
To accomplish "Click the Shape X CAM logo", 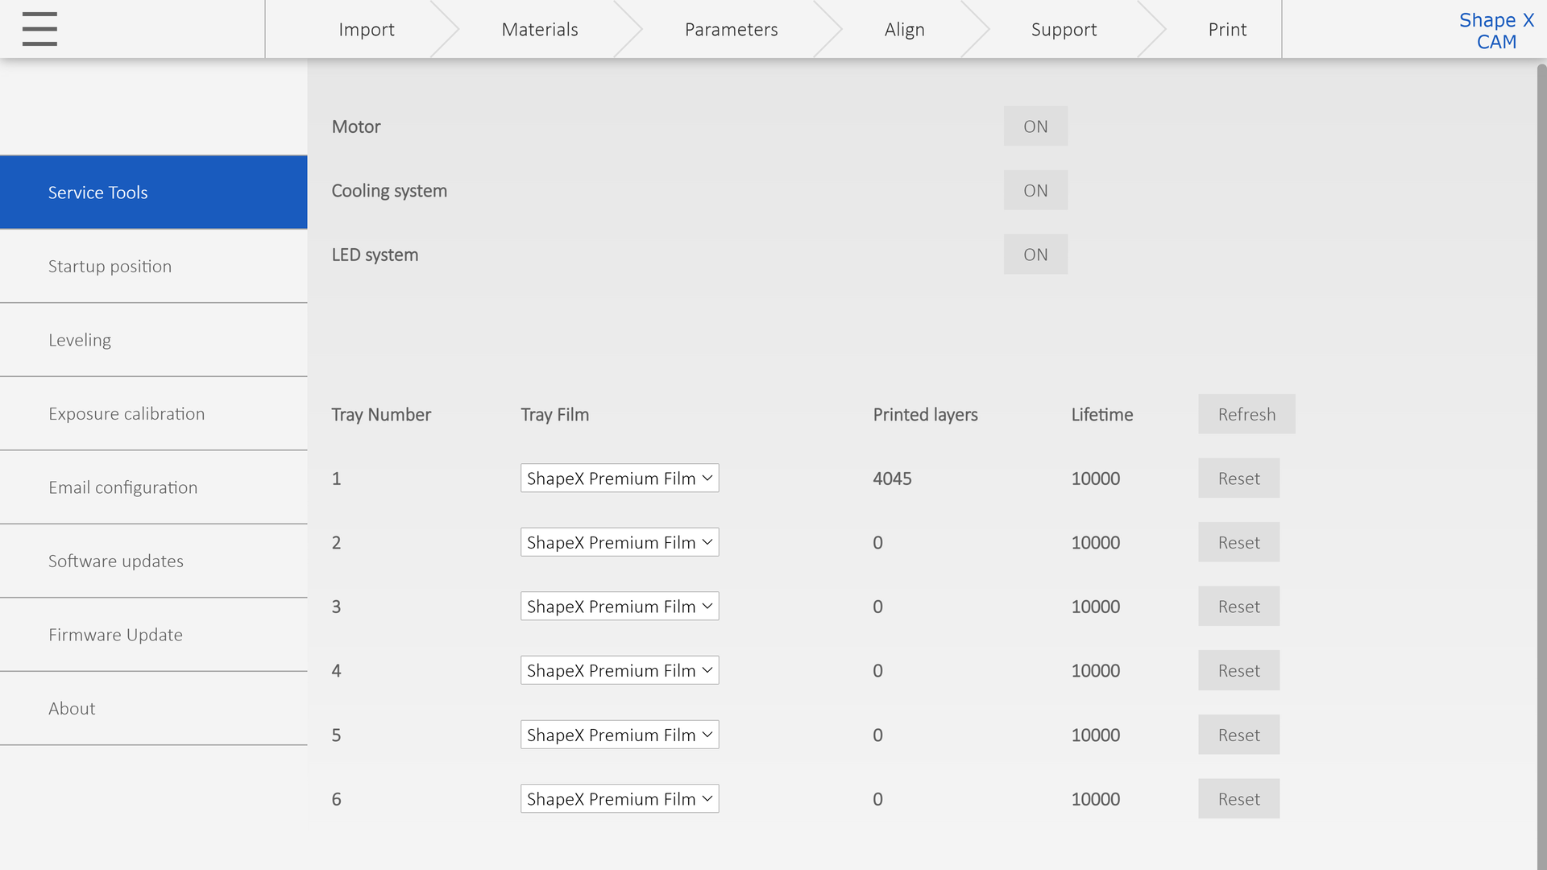I will pos(1495,31).
